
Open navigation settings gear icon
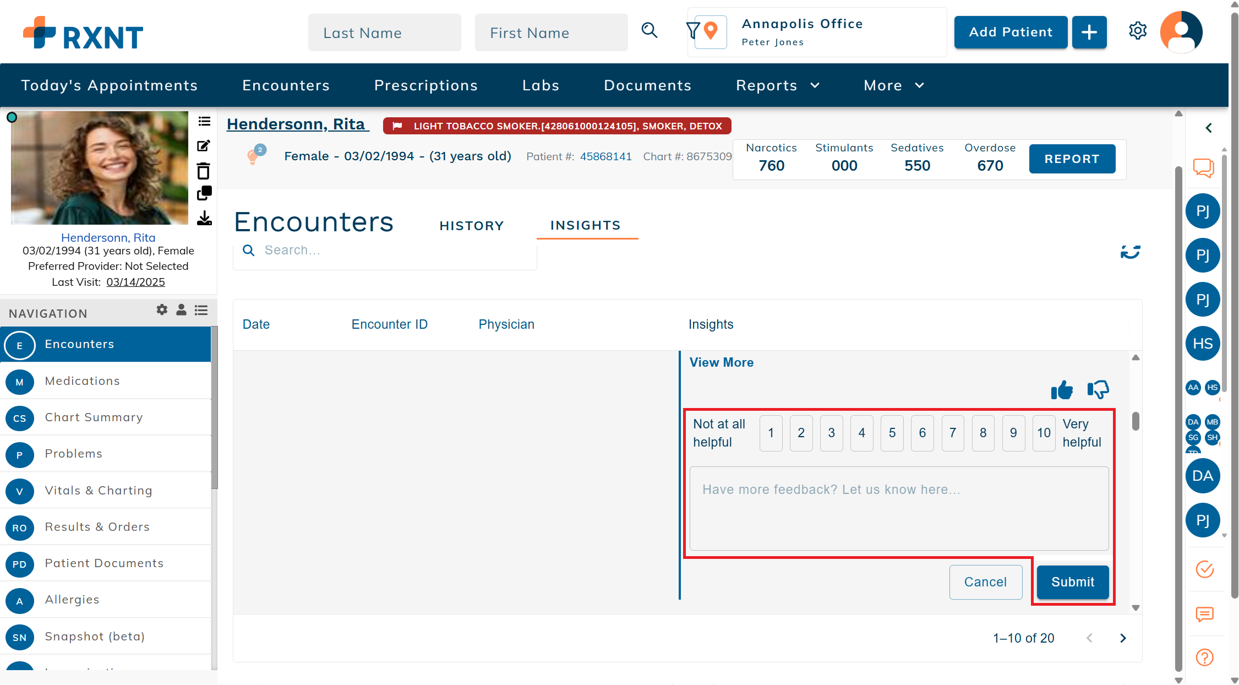click(162, 309)
